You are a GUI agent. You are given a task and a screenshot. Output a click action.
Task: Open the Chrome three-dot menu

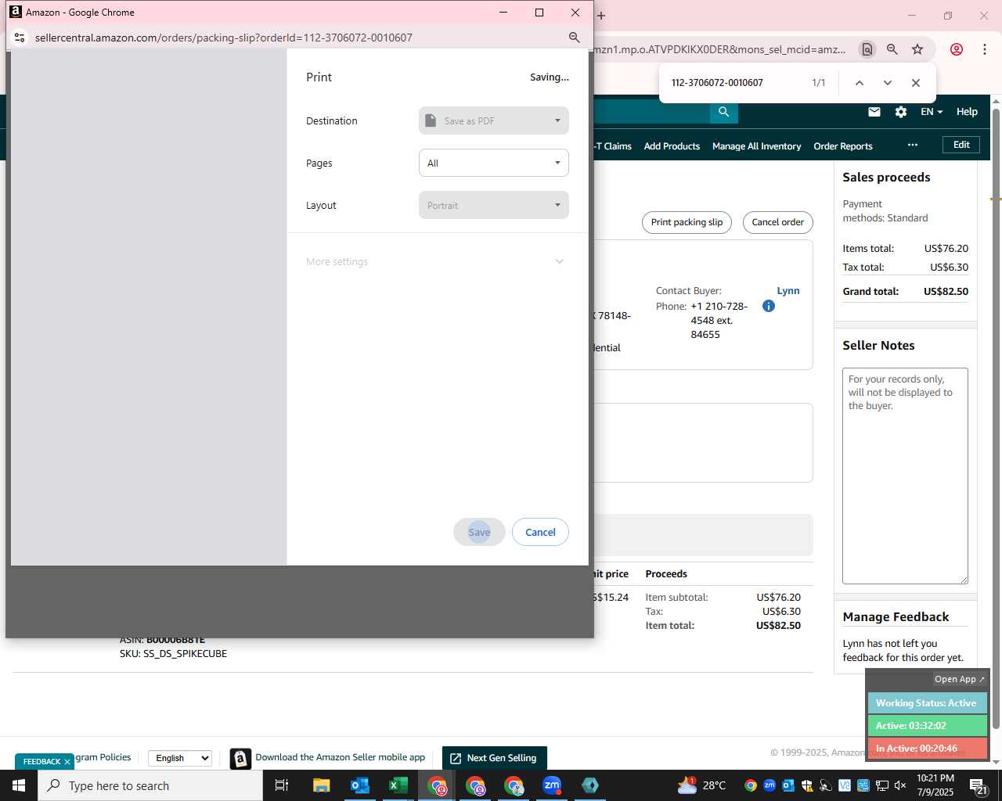pyautogui.click(x=984, y=49)
